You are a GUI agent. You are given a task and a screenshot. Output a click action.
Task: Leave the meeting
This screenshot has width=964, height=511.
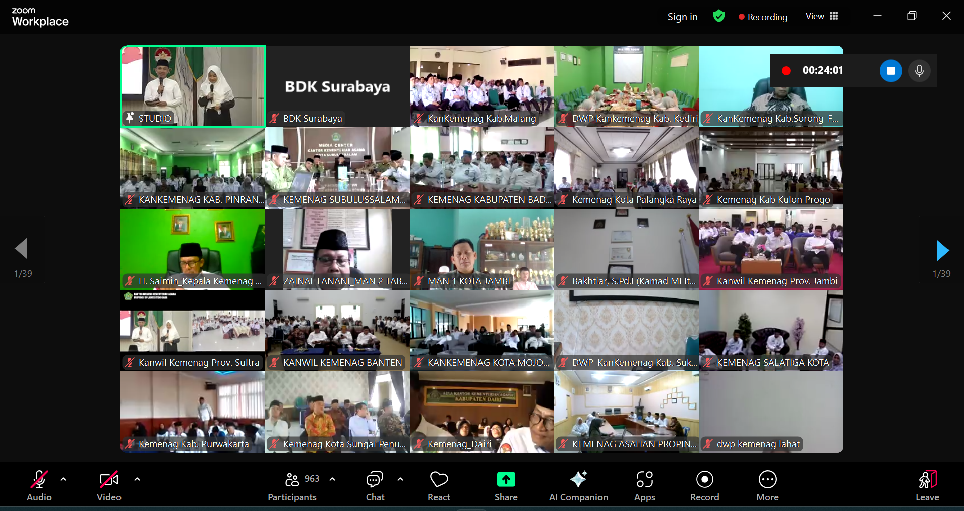click(x=927, y=485)
